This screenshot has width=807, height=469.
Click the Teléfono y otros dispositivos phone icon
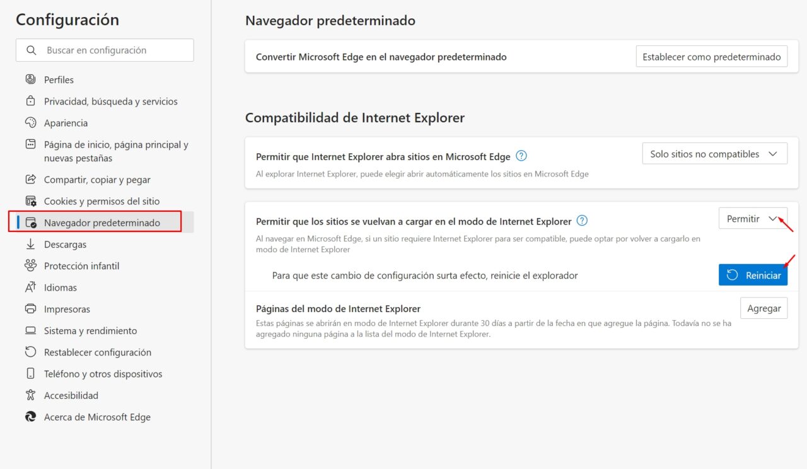30,373
